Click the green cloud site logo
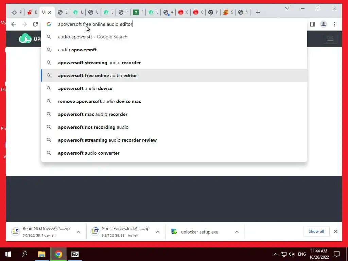This screenshot has width=348, height=261. coord(25,38)
